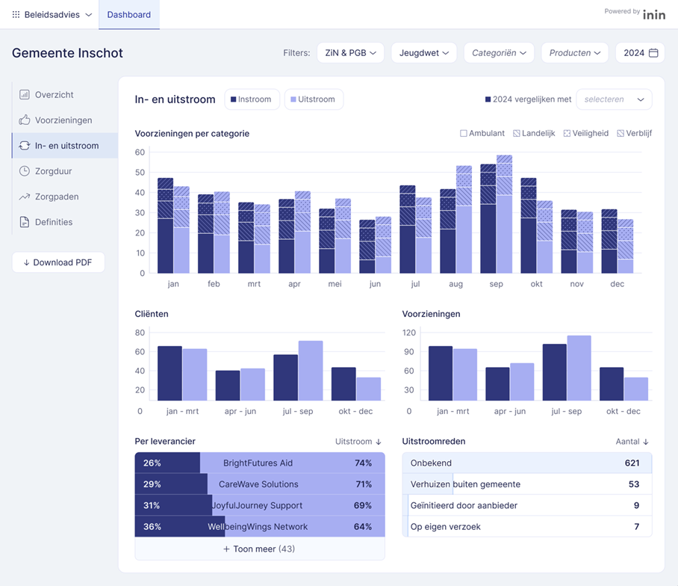The image size is (678, 586).
Task: Click the Download PDF button
Action: point(58,262)
